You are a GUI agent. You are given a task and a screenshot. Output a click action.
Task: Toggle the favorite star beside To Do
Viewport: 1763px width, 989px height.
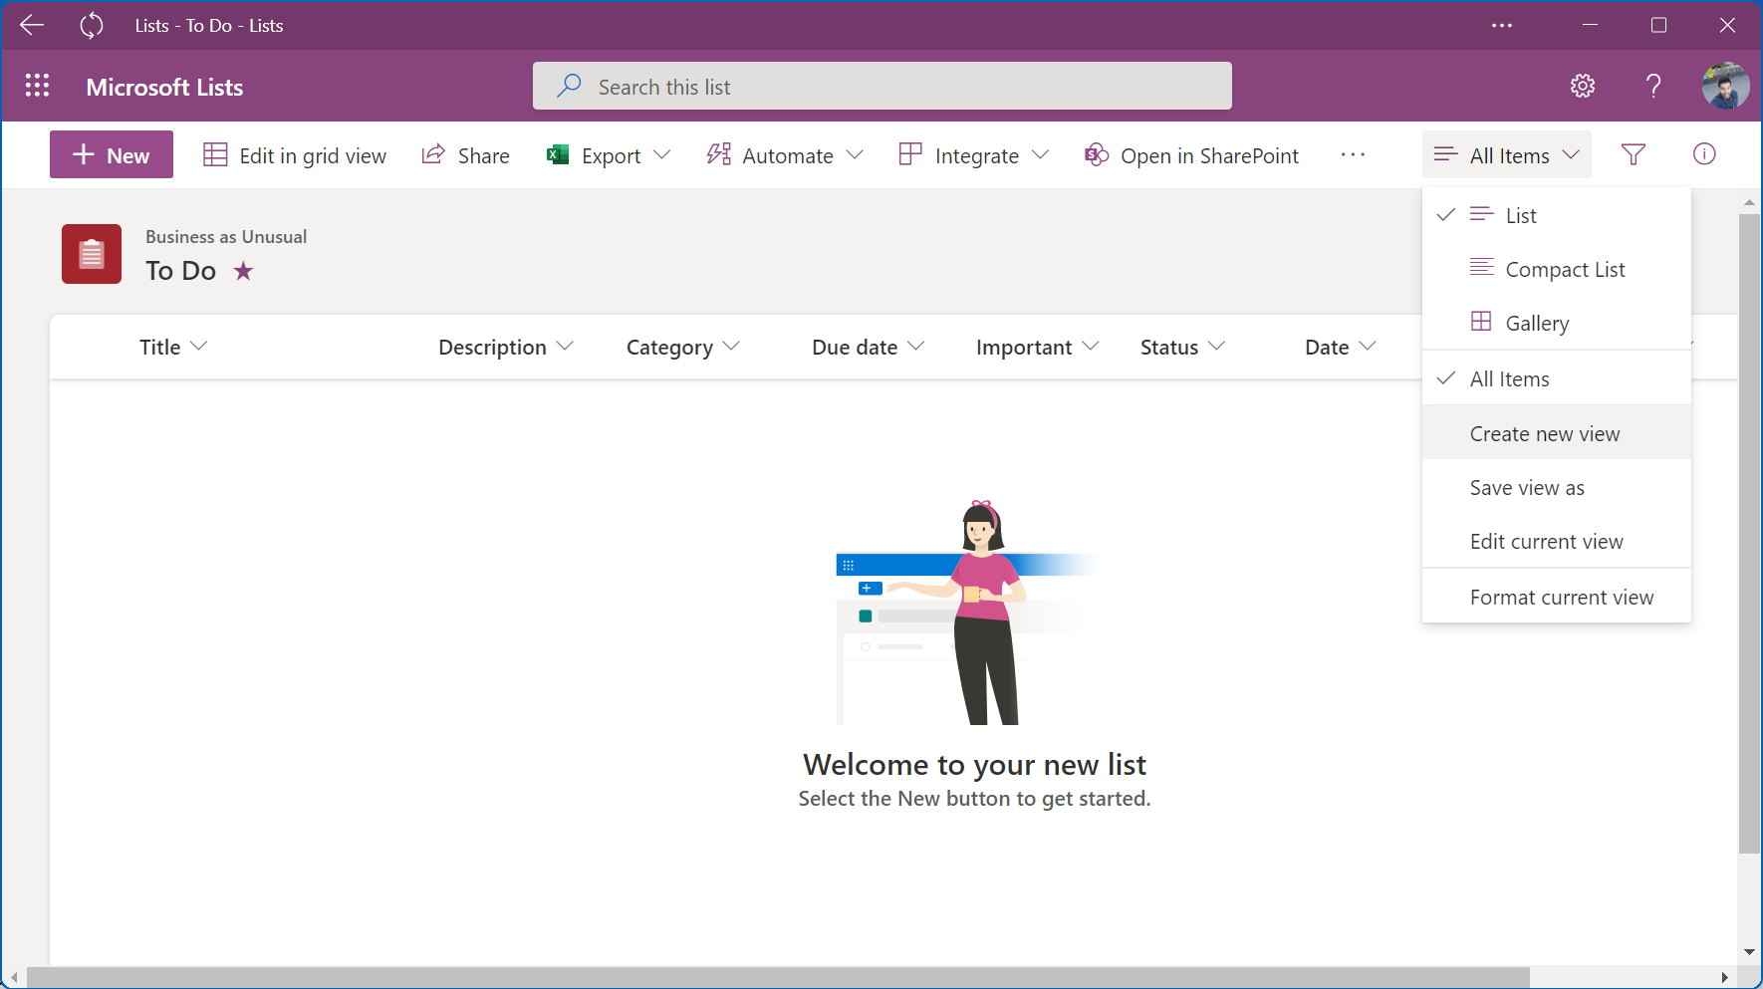coord(243,271)
